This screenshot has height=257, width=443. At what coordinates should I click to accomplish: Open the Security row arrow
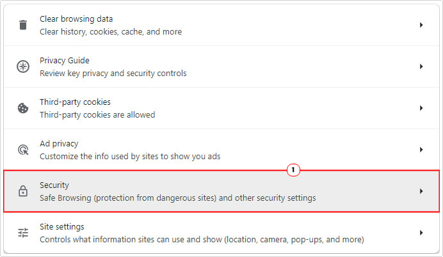click(421, 191)
